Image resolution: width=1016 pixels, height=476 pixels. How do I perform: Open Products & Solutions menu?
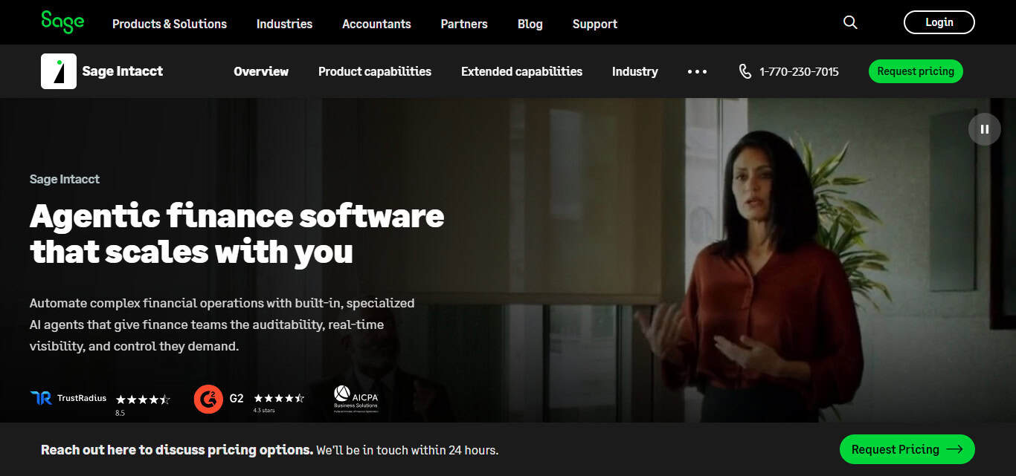[x=170, y=24]
